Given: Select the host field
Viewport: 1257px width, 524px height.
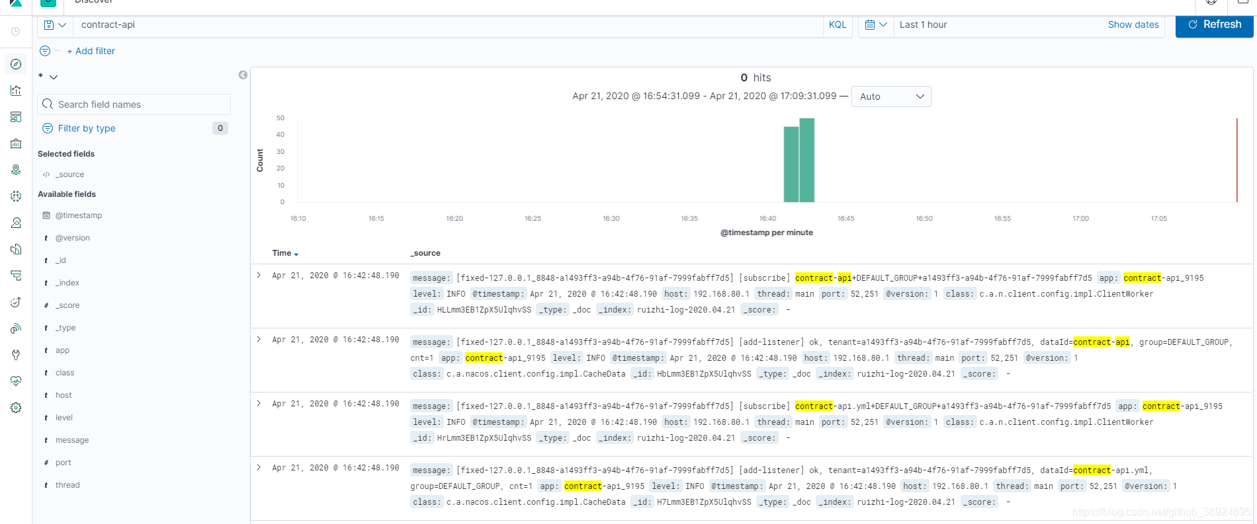Looking at the screenshot, I should pos(64,395).
